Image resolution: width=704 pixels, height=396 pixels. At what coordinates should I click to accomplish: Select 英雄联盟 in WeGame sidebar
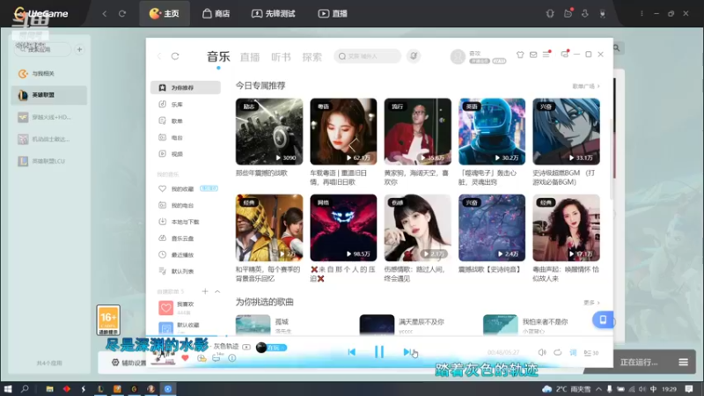pyautogui.click(x=49, y=95)
